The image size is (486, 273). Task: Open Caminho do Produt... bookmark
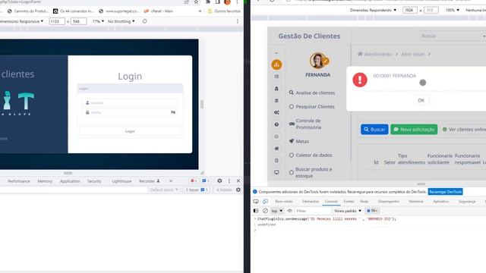(x=27, y=11)
